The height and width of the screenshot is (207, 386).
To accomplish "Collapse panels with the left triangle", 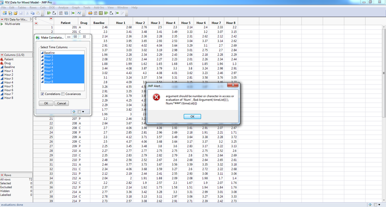I will click(x=36, y=19).
